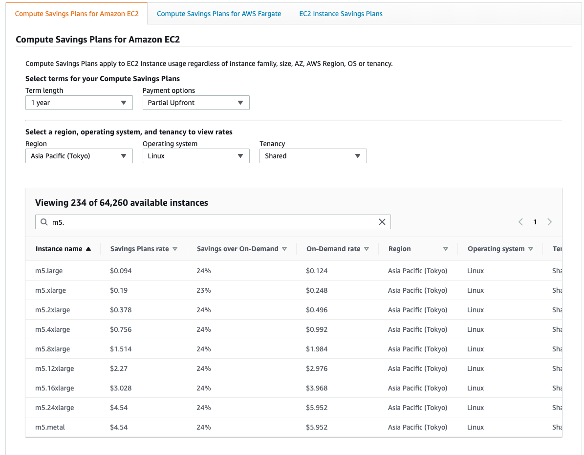This screenshot has width=584, height=455.
Task: Sort by Operating system column
Action: coord(500,249)
